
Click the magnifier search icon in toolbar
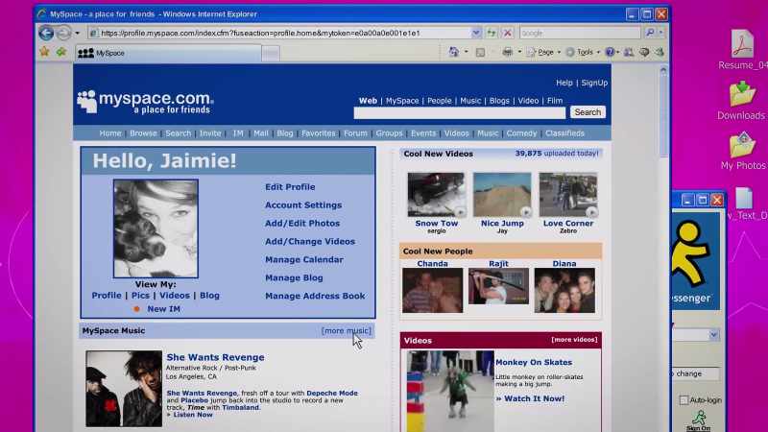point(650,33)
